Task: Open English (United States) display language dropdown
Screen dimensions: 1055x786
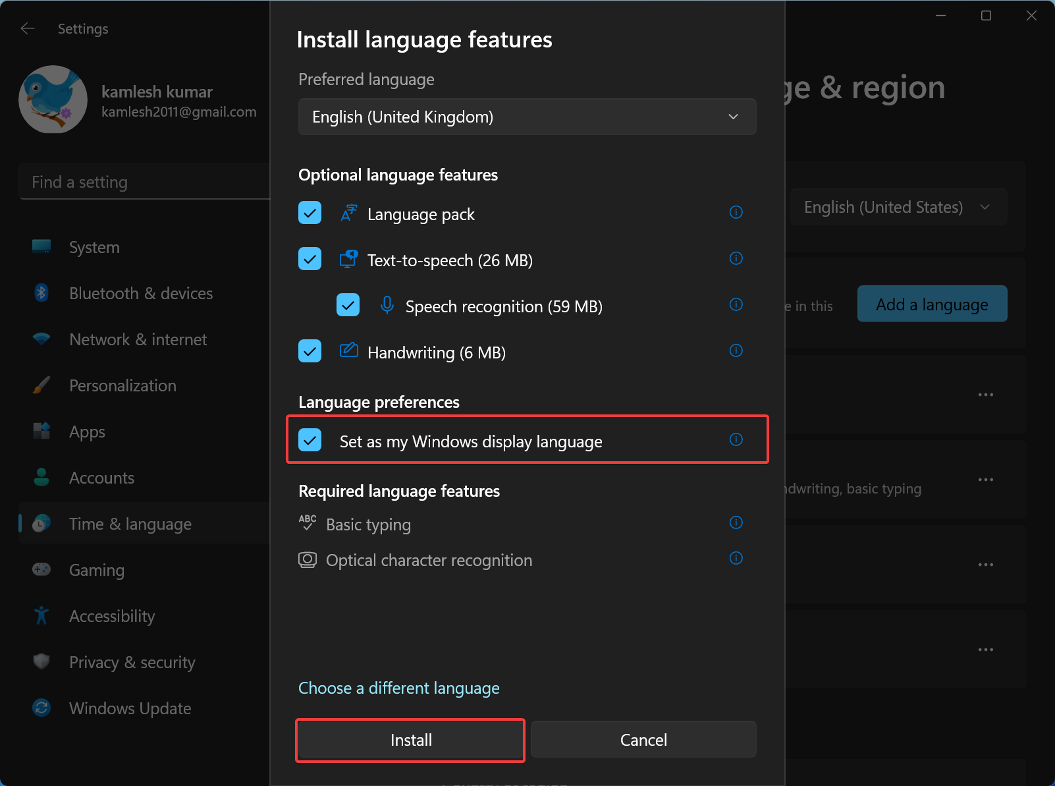Action: pyautogui.click(x=898, y=207)
